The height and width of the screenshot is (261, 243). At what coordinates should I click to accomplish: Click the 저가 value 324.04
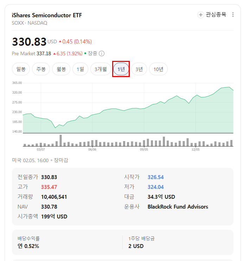pos(156,187)
